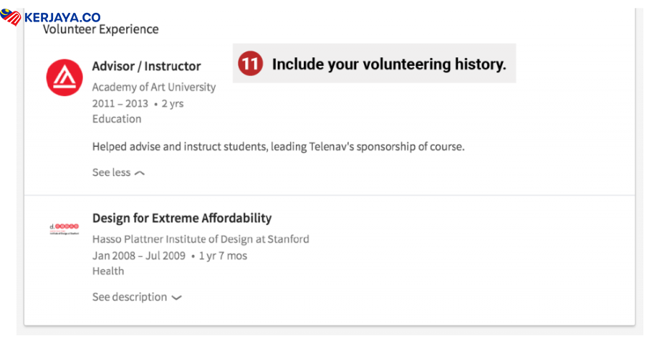
Task: Collapse description using the up chevron
Action: [140, 173]
